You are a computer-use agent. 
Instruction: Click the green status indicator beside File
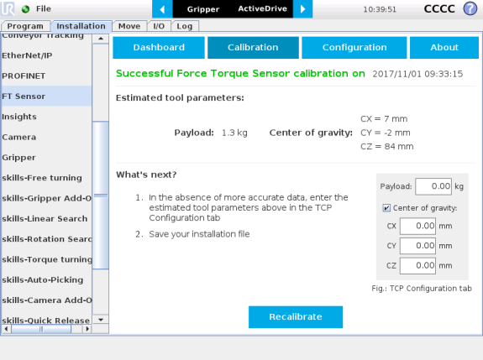coord(25,9)
